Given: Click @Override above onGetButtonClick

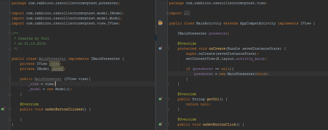Looking at the screenshot, I should point(187,119).
